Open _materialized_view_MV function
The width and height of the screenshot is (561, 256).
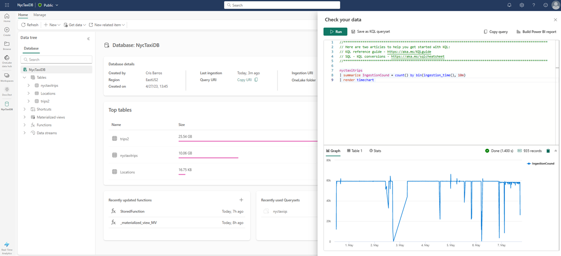(138, 222)
